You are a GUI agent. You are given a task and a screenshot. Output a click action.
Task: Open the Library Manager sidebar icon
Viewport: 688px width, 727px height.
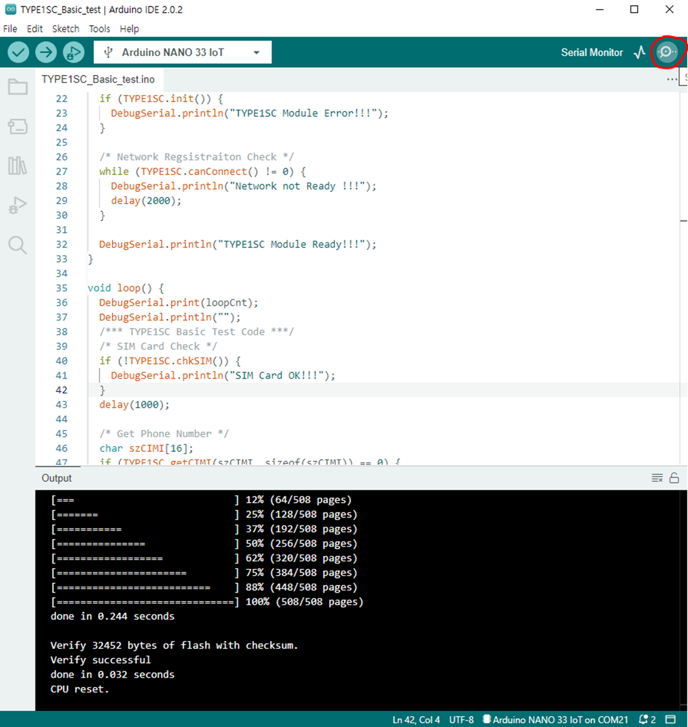coord(17,165)
